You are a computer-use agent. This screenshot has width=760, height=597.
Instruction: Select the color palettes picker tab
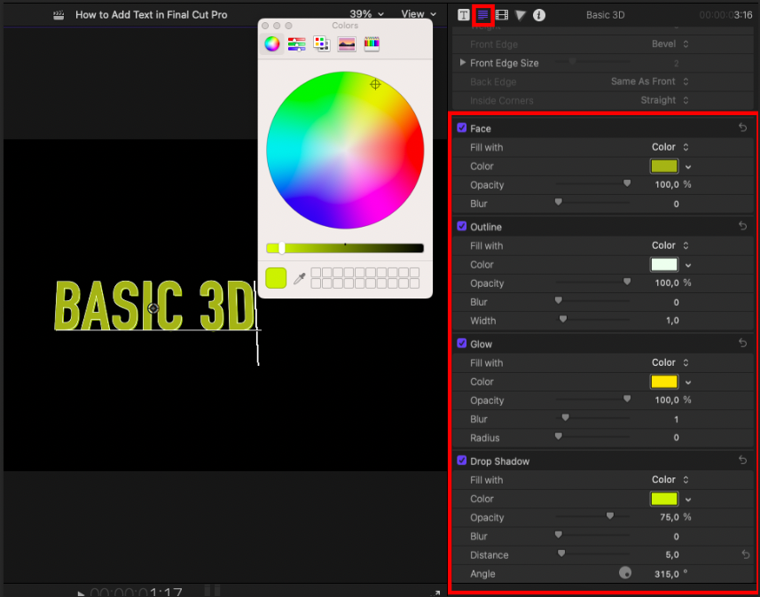click(x=321, y=44)
